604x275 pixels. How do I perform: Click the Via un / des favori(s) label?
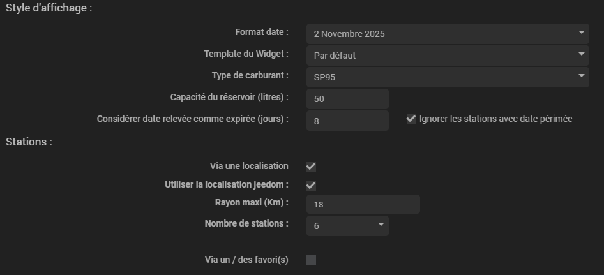246,259
